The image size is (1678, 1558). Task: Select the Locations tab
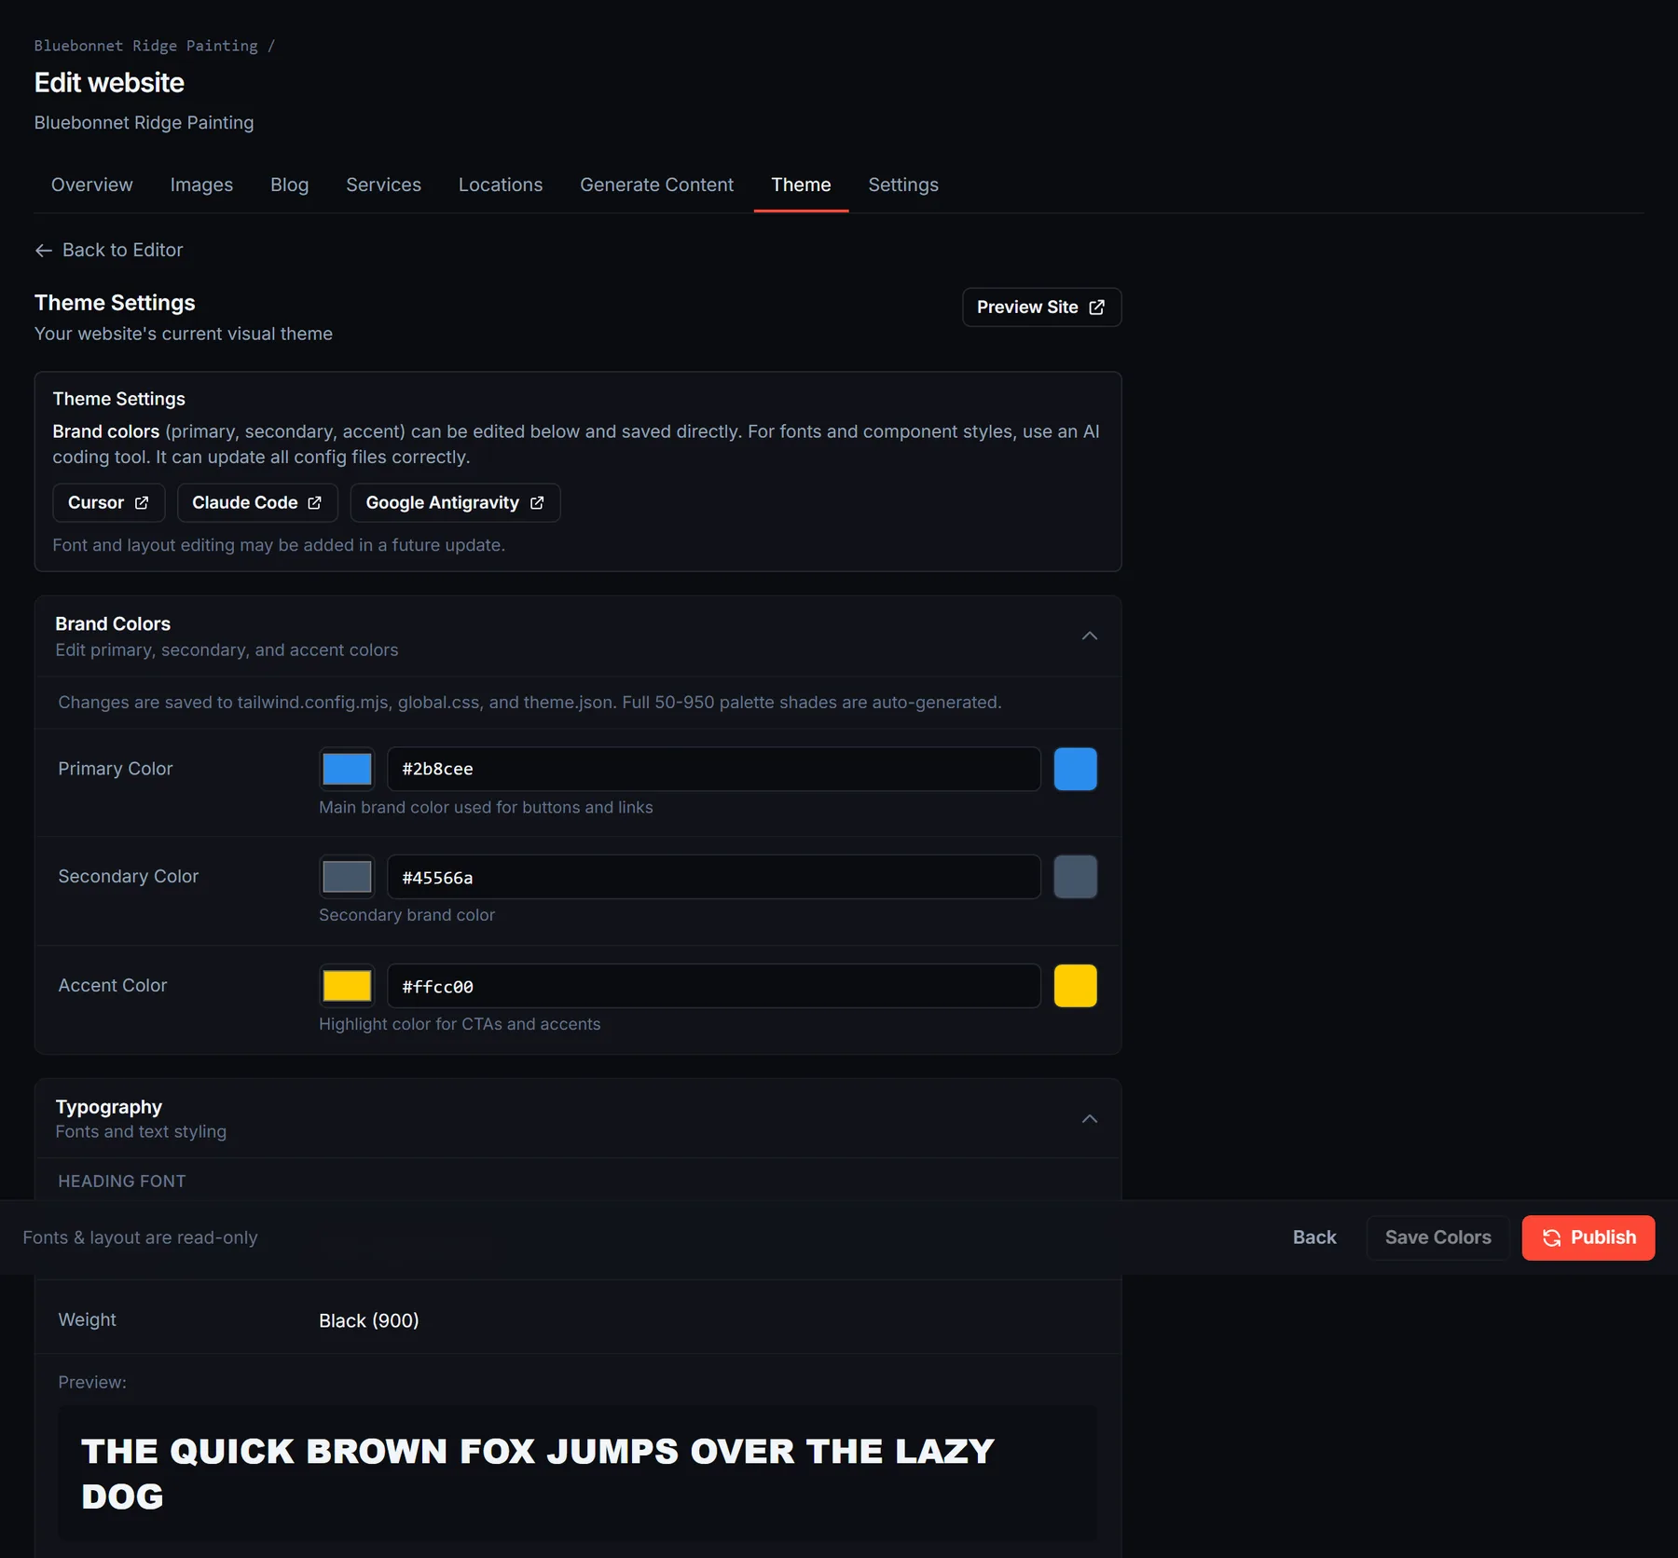[501, 185]
